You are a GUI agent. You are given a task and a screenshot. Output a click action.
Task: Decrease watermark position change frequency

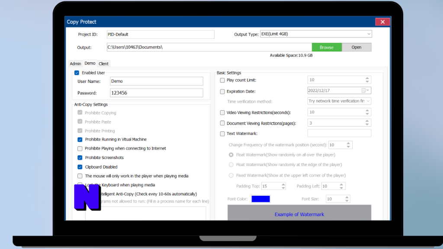348,147
